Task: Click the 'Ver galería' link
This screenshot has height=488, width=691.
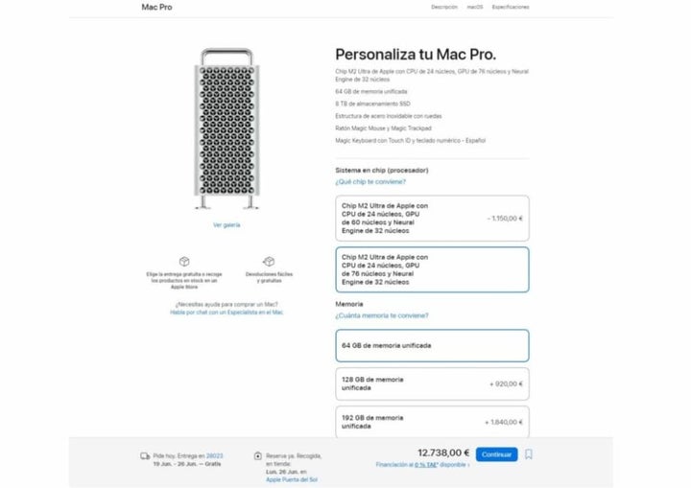Action: (226, 224)
